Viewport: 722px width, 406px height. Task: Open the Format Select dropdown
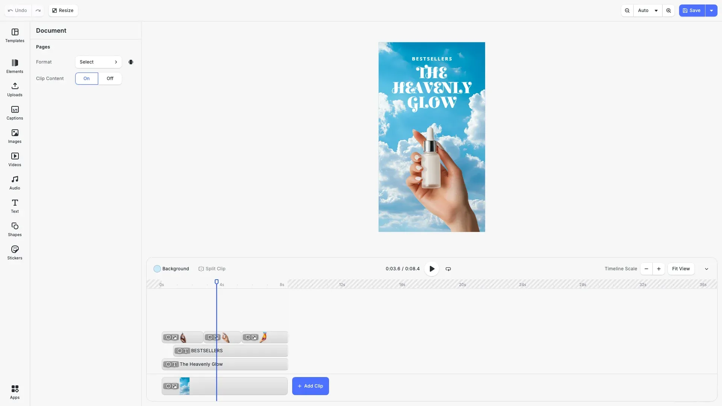pos(98,62)
